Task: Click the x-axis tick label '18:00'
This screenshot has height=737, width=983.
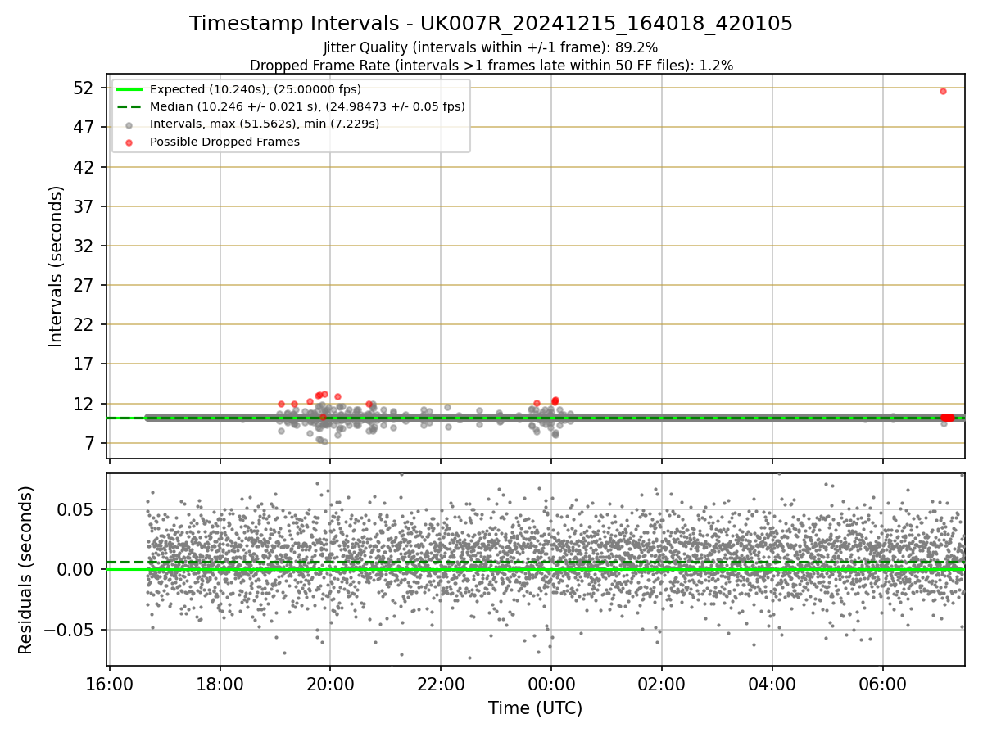Action: 220,684
